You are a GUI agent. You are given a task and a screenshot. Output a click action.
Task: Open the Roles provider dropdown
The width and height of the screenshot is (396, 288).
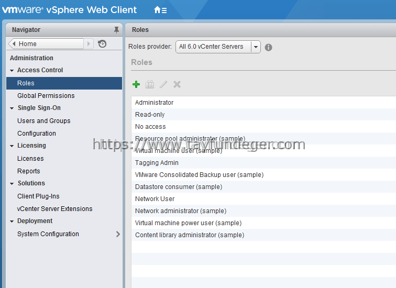click(x=256, y=47)
